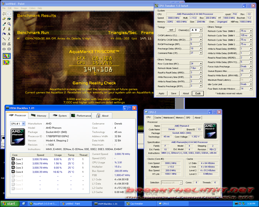Viewport: 259px width, 207px height.
Task: Click the AMD Phenom II logo in CPU-Z
Action: (210, 131)
